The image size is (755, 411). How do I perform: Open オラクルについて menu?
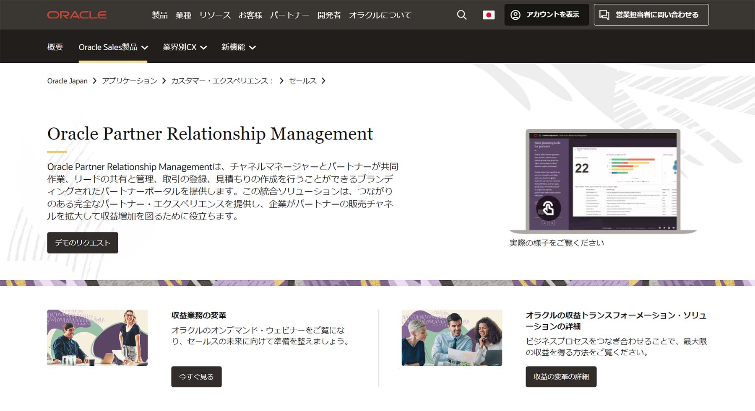pos(380,15)
